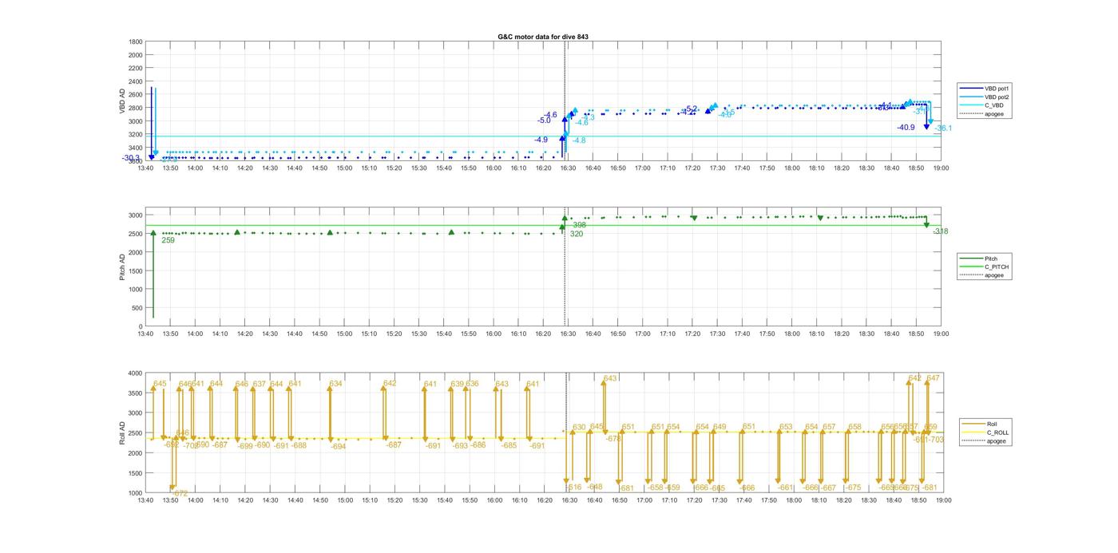Click the "-5.0" data label in VBD plot

pyautogui.click(x=544, y=120)
